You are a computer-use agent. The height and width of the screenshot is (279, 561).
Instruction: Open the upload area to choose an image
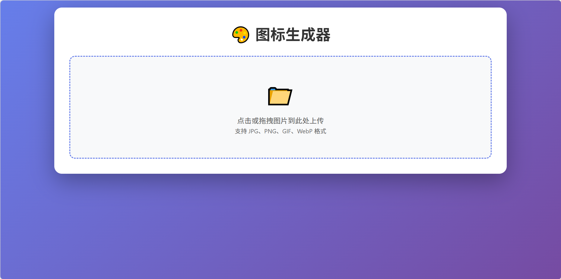pos(280,106)
